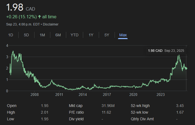This screenshot has width=195, height=125.
Task: Click the y-axis label 3
Action: 7,57
